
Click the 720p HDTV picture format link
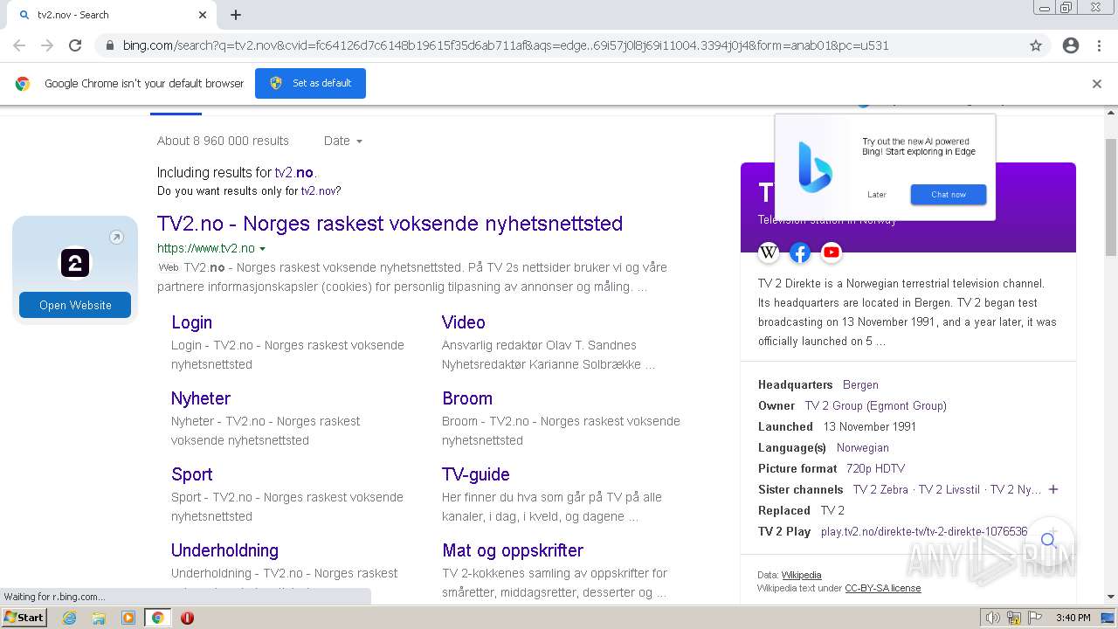click(875, 468)
